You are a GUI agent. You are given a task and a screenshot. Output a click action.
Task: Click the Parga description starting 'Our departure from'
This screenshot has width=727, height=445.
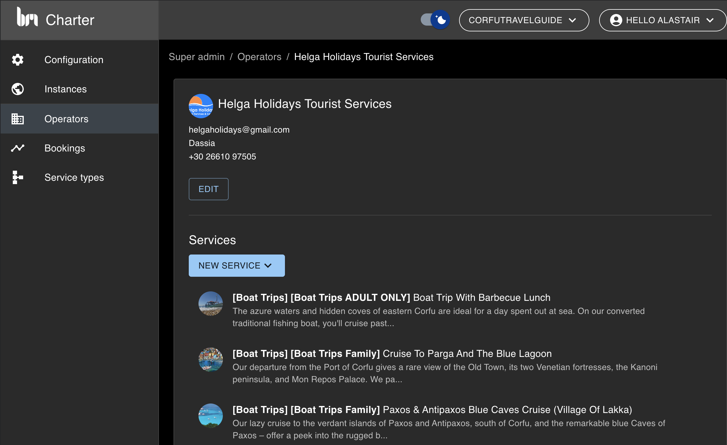445,373
